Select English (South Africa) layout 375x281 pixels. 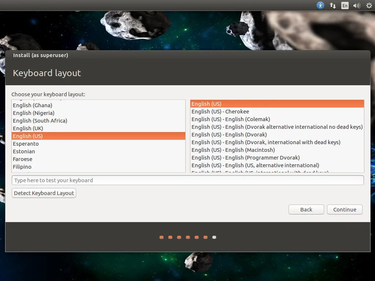pos(40,121)
